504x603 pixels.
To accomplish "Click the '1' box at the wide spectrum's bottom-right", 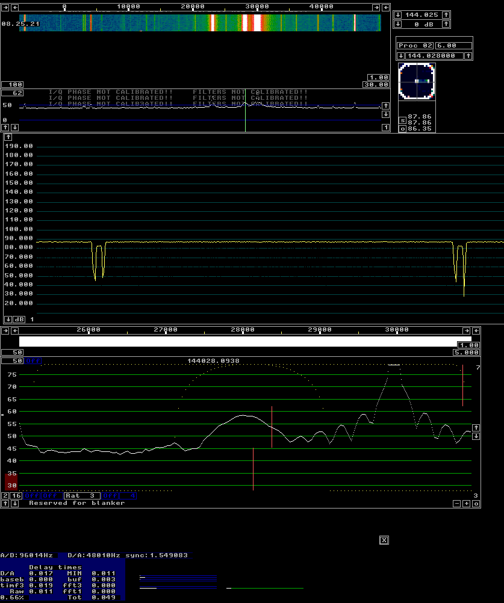I will pyautogui.click(x=386, y=128).
